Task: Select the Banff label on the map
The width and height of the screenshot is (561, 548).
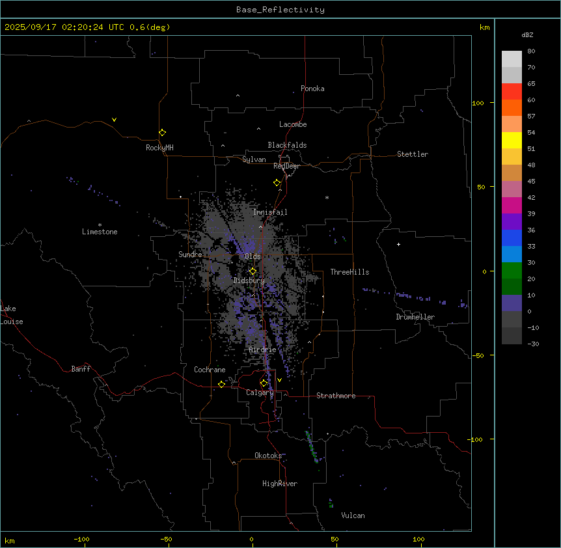Action: [81, 369]
